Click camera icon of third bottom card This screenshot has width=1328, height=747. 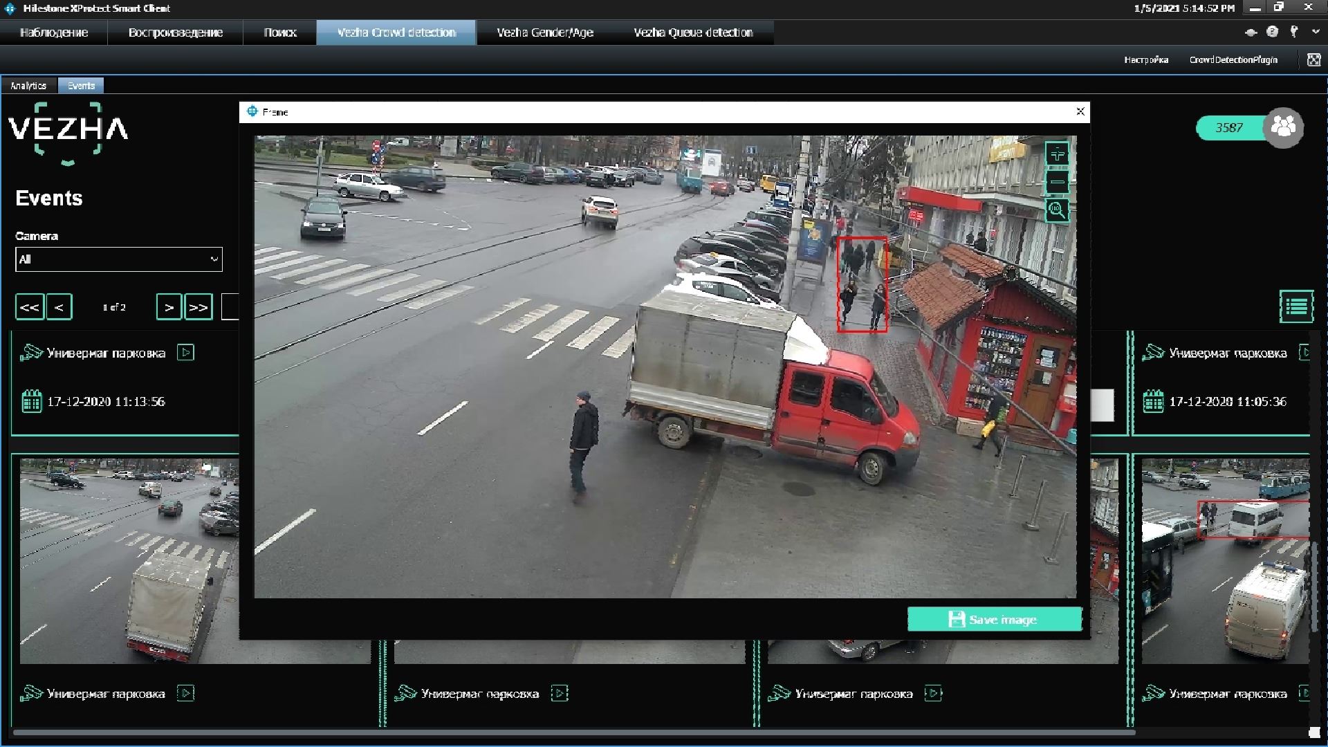pos(779,693)
